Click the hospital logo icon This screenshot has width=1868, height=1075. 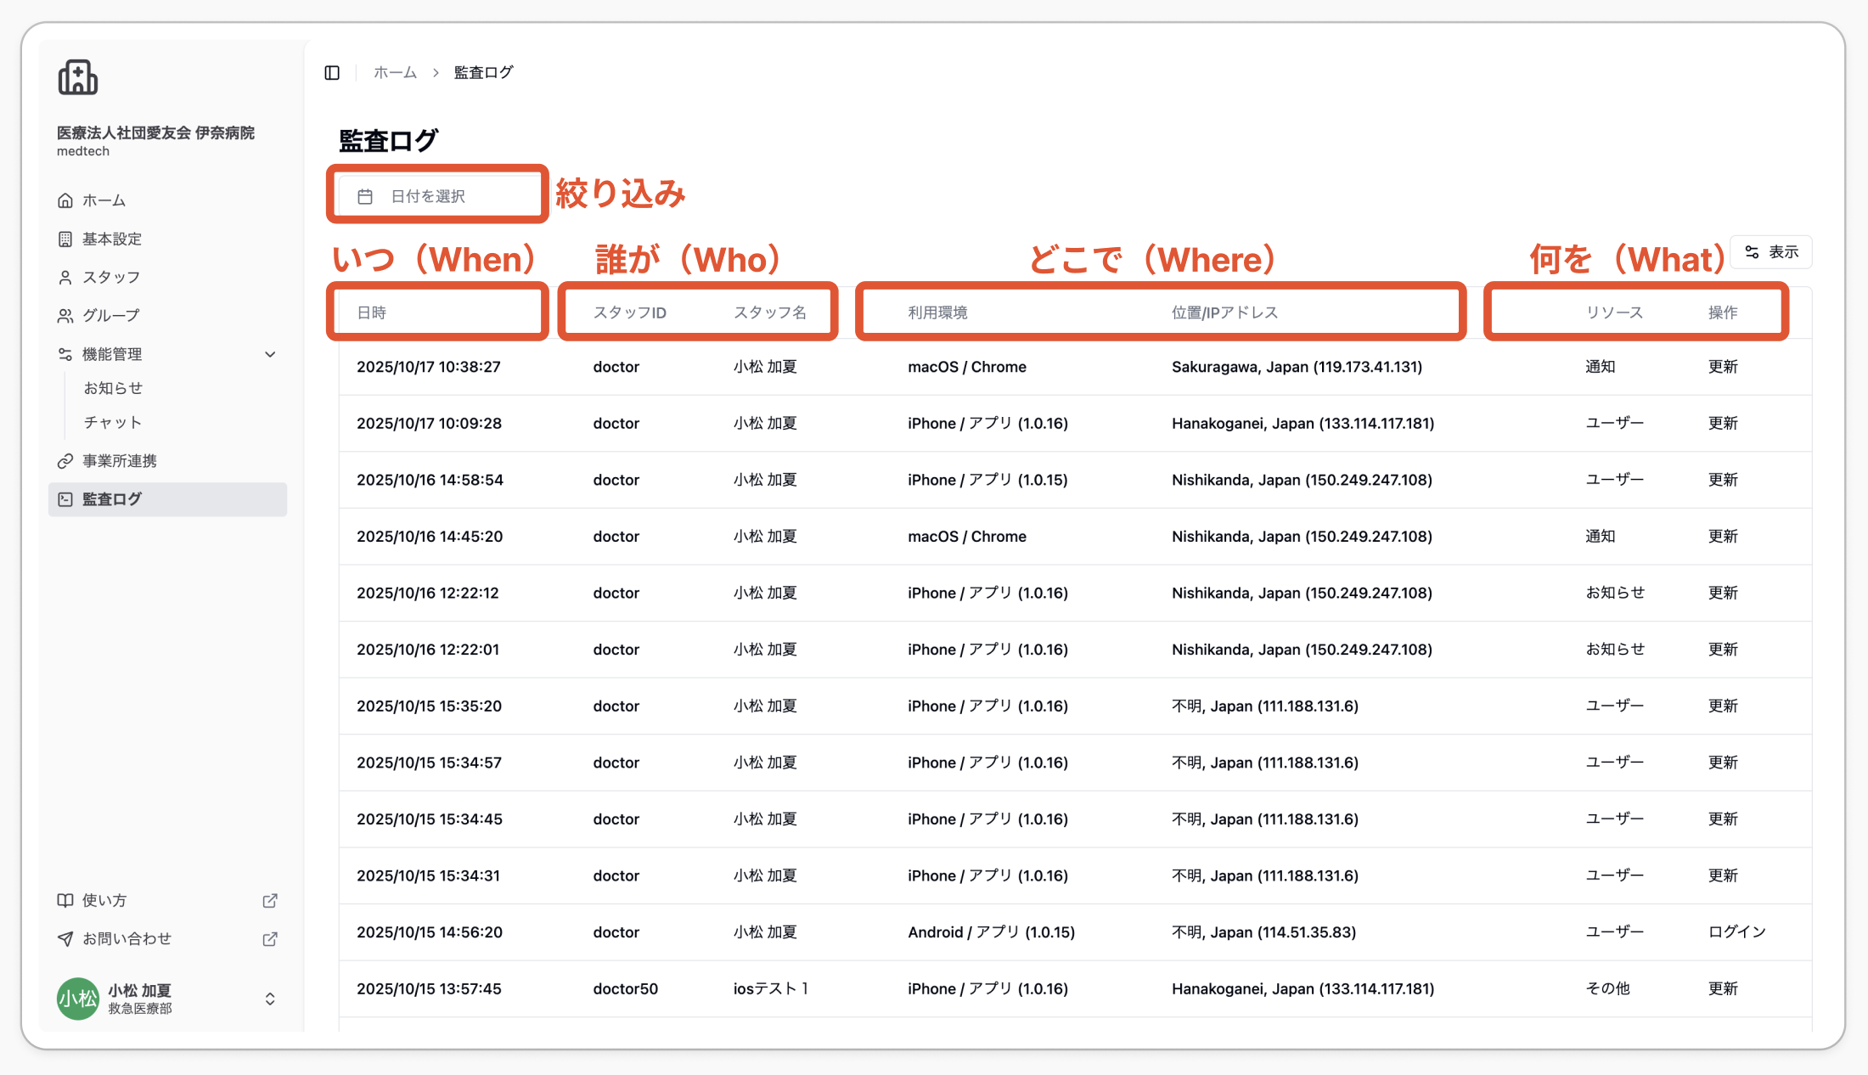click(x=77, y=77)
